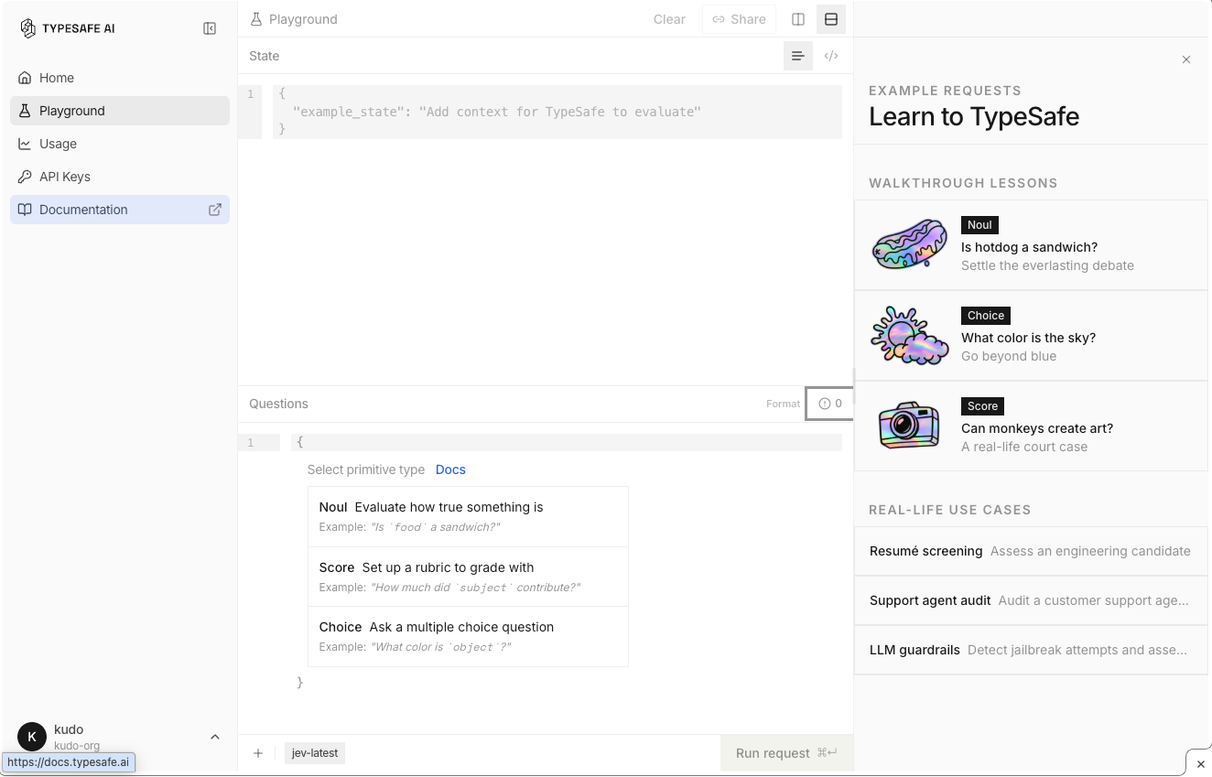Click the opening brace line in Questions editor
Image resolution: width=1212 pixels, height=777 pixels.
click(567, 443)
